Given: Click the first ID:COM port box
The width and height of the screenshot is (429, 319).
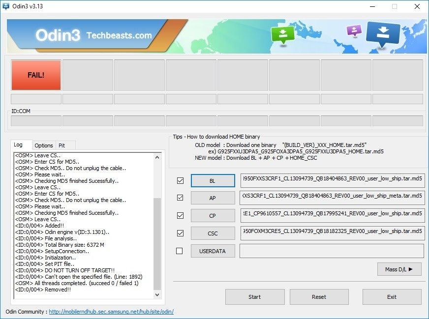Looking at the screenshot, I should coord(36,121).
